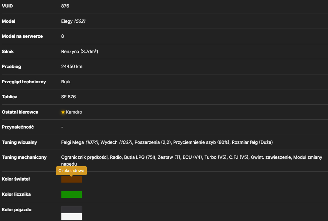Pick the dark gray Kolor pojazdu swatch
The height and width of the screenshot is (221, 328).
point(72,210)
